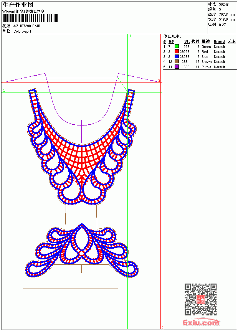Open the 6xiu.com watermark link
Image resolution: width=238 pixels, height=330 pixels.
click(201, 322)
